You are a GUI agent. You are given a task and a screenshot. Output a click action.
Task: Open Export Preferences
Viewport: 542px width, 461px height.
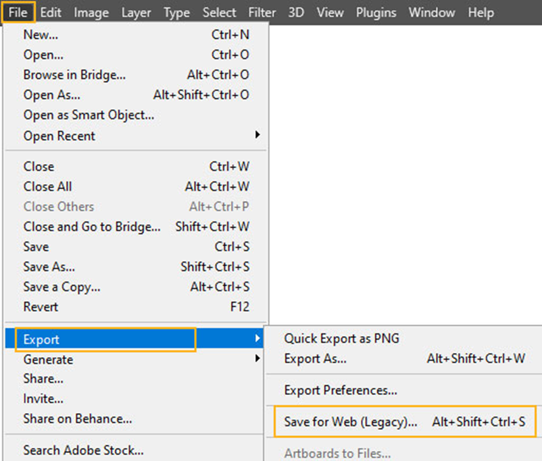pos(340,390)
